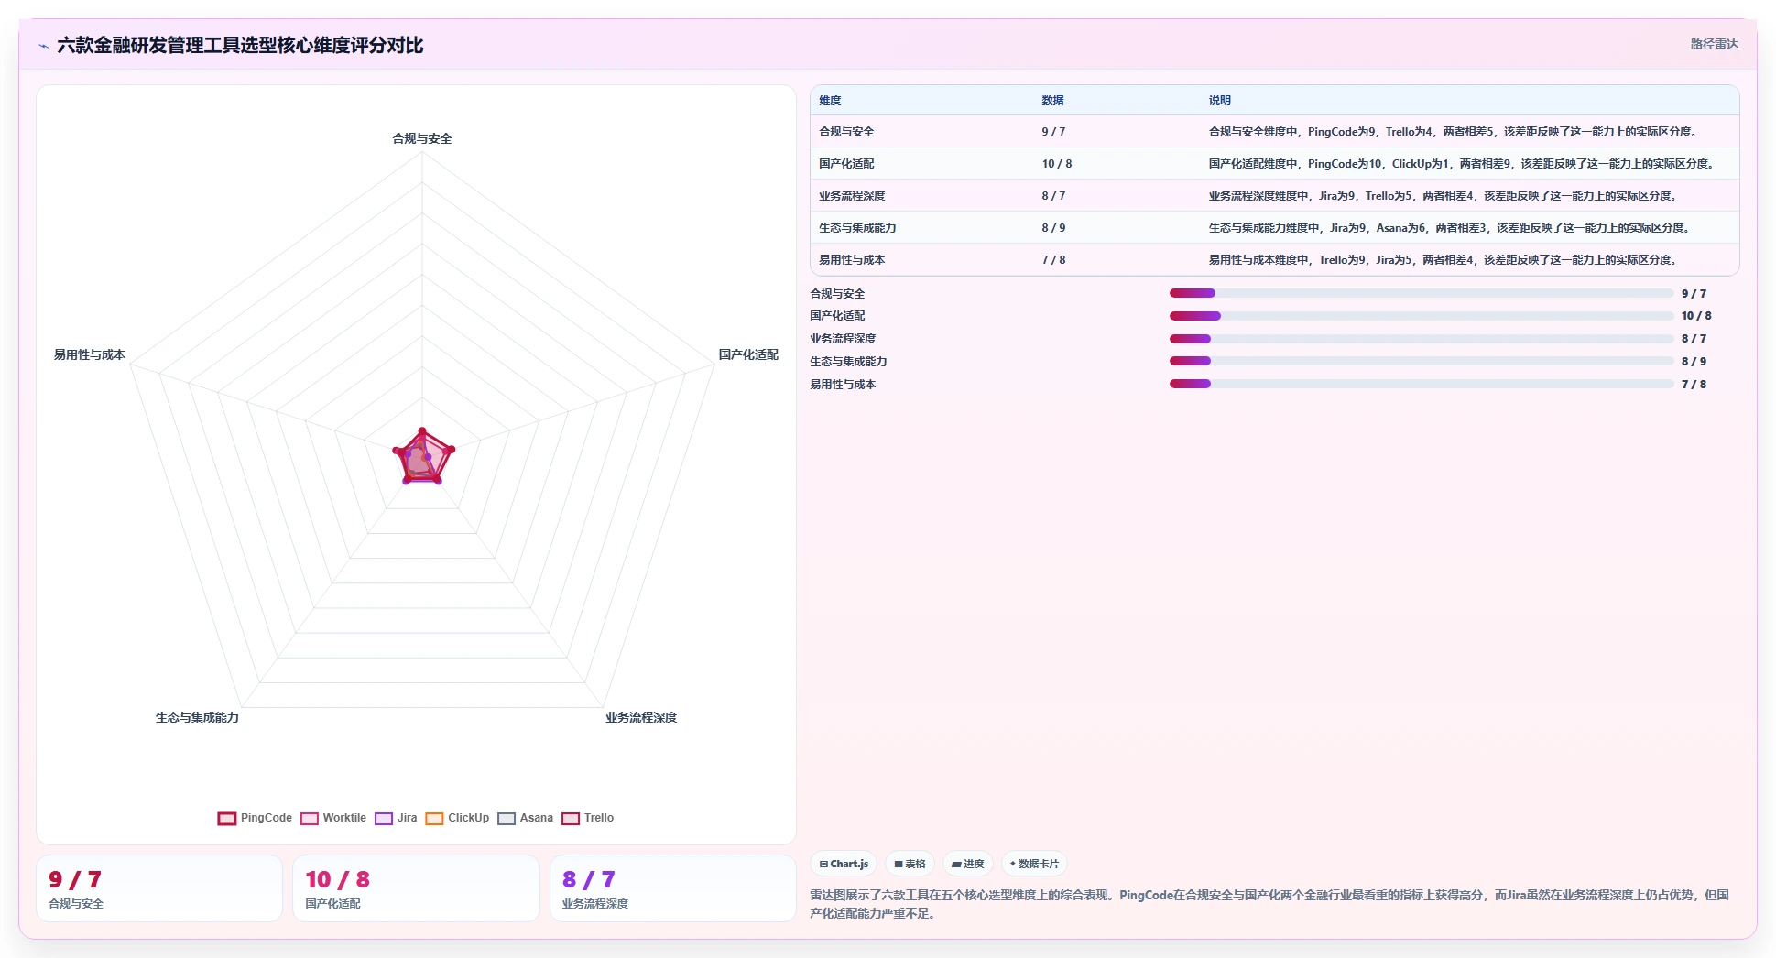
Task: Click the 业务流程深度 radar axis label
Action: [x=641, y=717]
